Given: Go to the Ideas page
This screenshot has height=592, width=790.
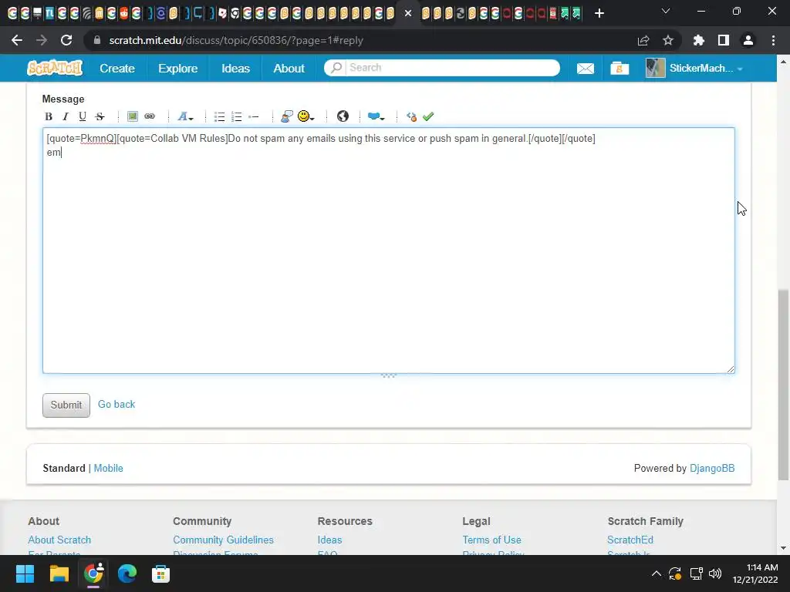Looking at the screenshot, I should click(236, 68).
